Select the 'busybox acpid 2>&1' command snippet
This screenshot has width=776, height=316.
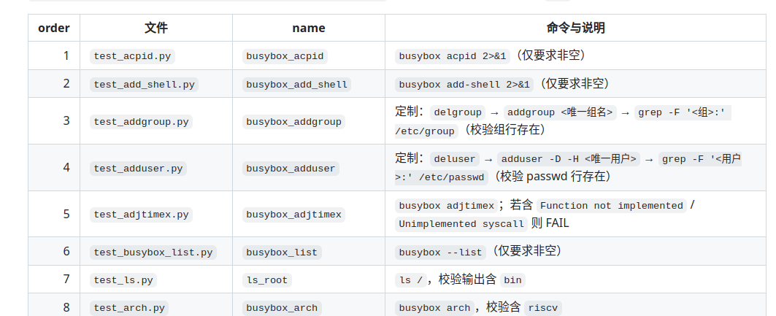click(453, 56)
